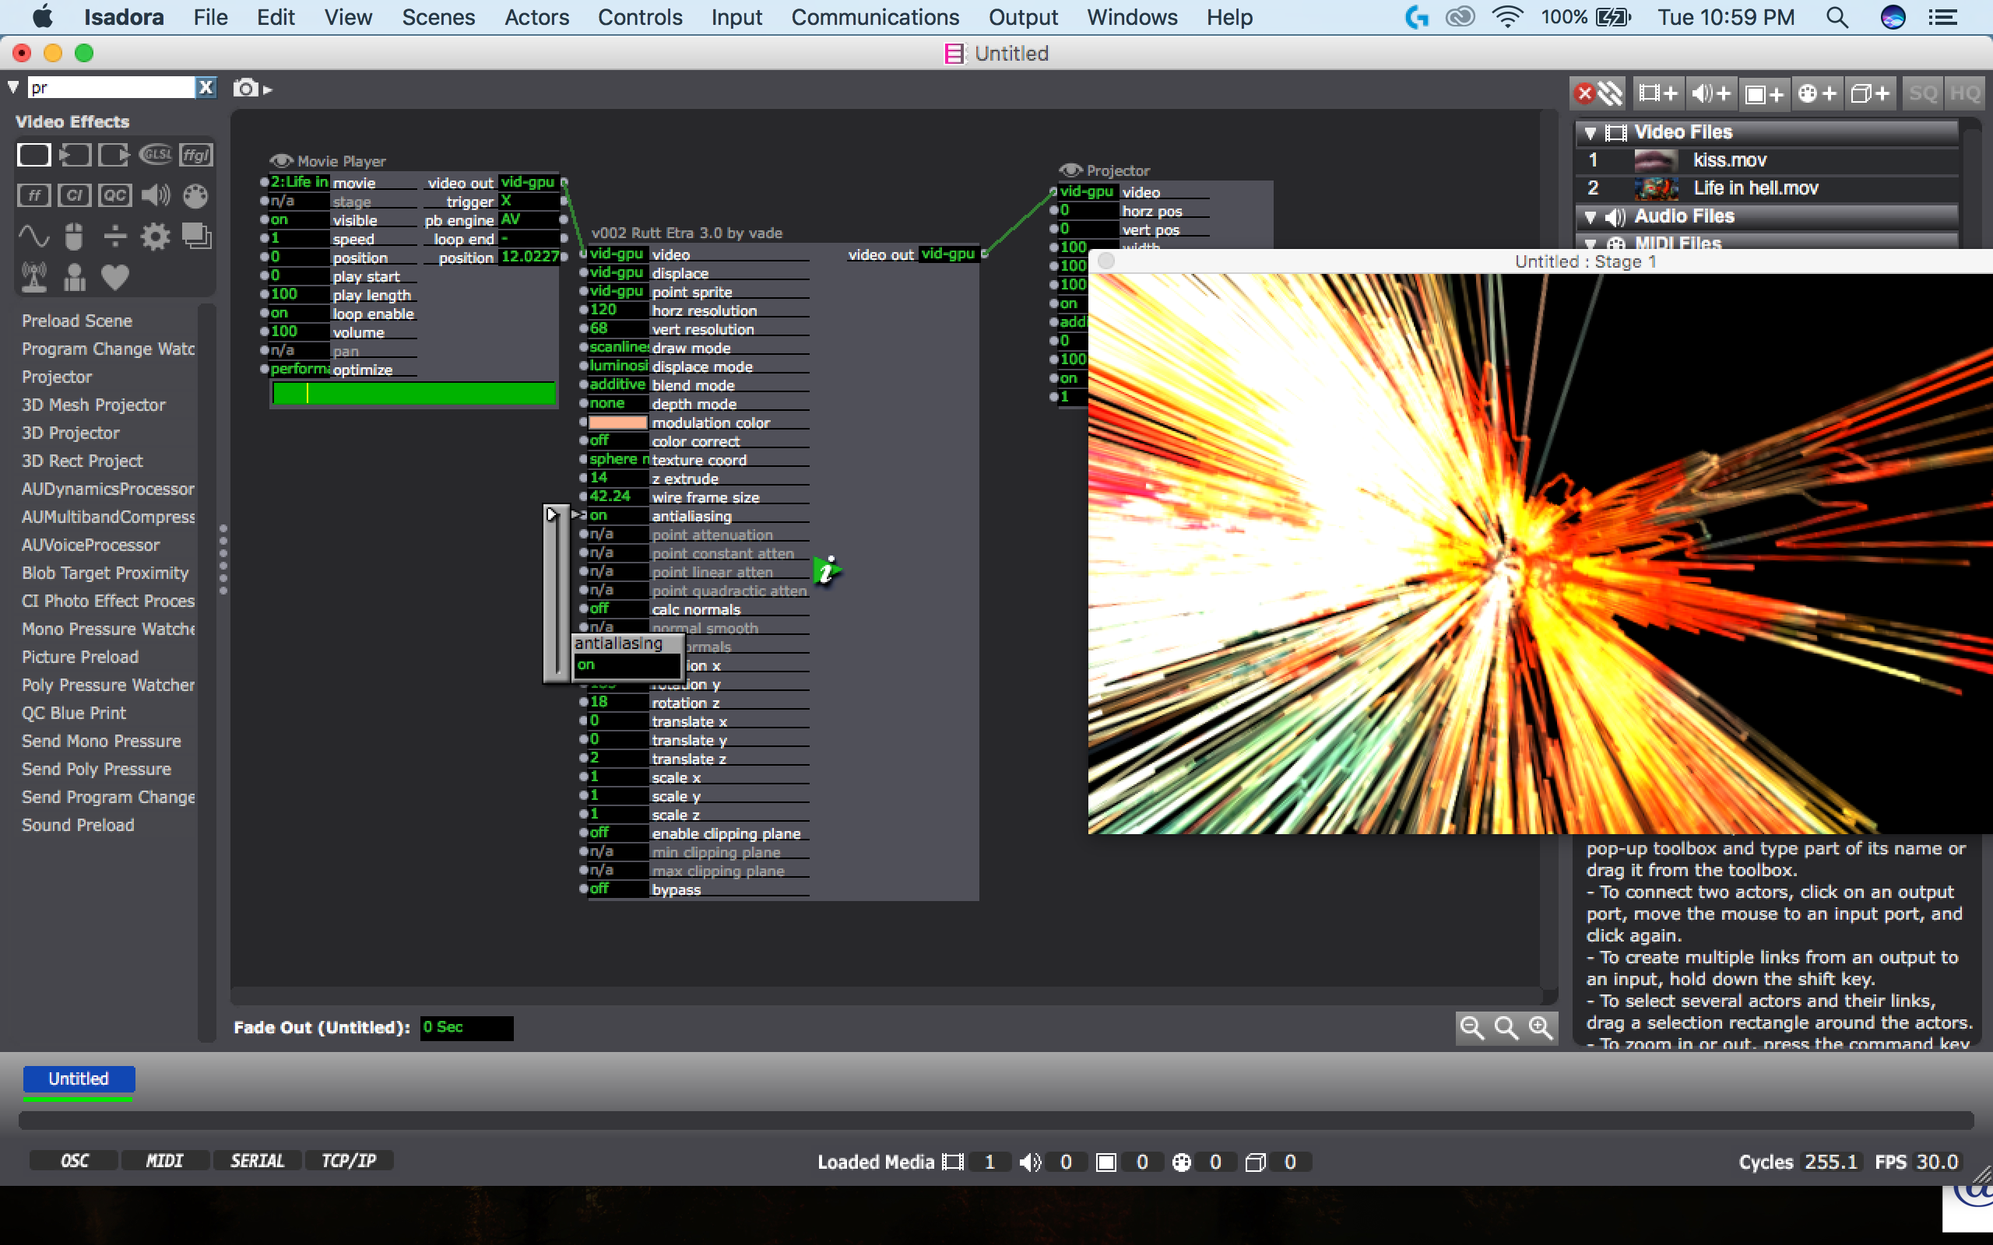Open the 'draw mode' scanlines dropdown

[617, 347]
